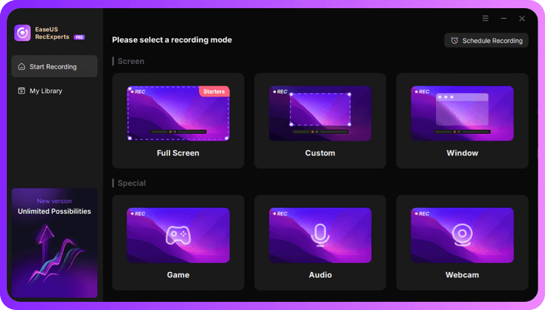
Task: Click the Starters badge on Full Screen
Action: (x=214, y=91)
